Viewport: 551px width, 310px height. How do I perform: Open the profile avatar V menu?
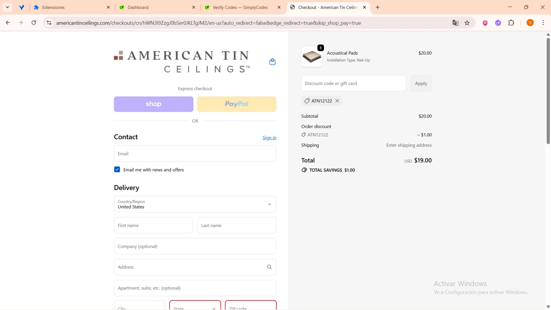(530, 23)
